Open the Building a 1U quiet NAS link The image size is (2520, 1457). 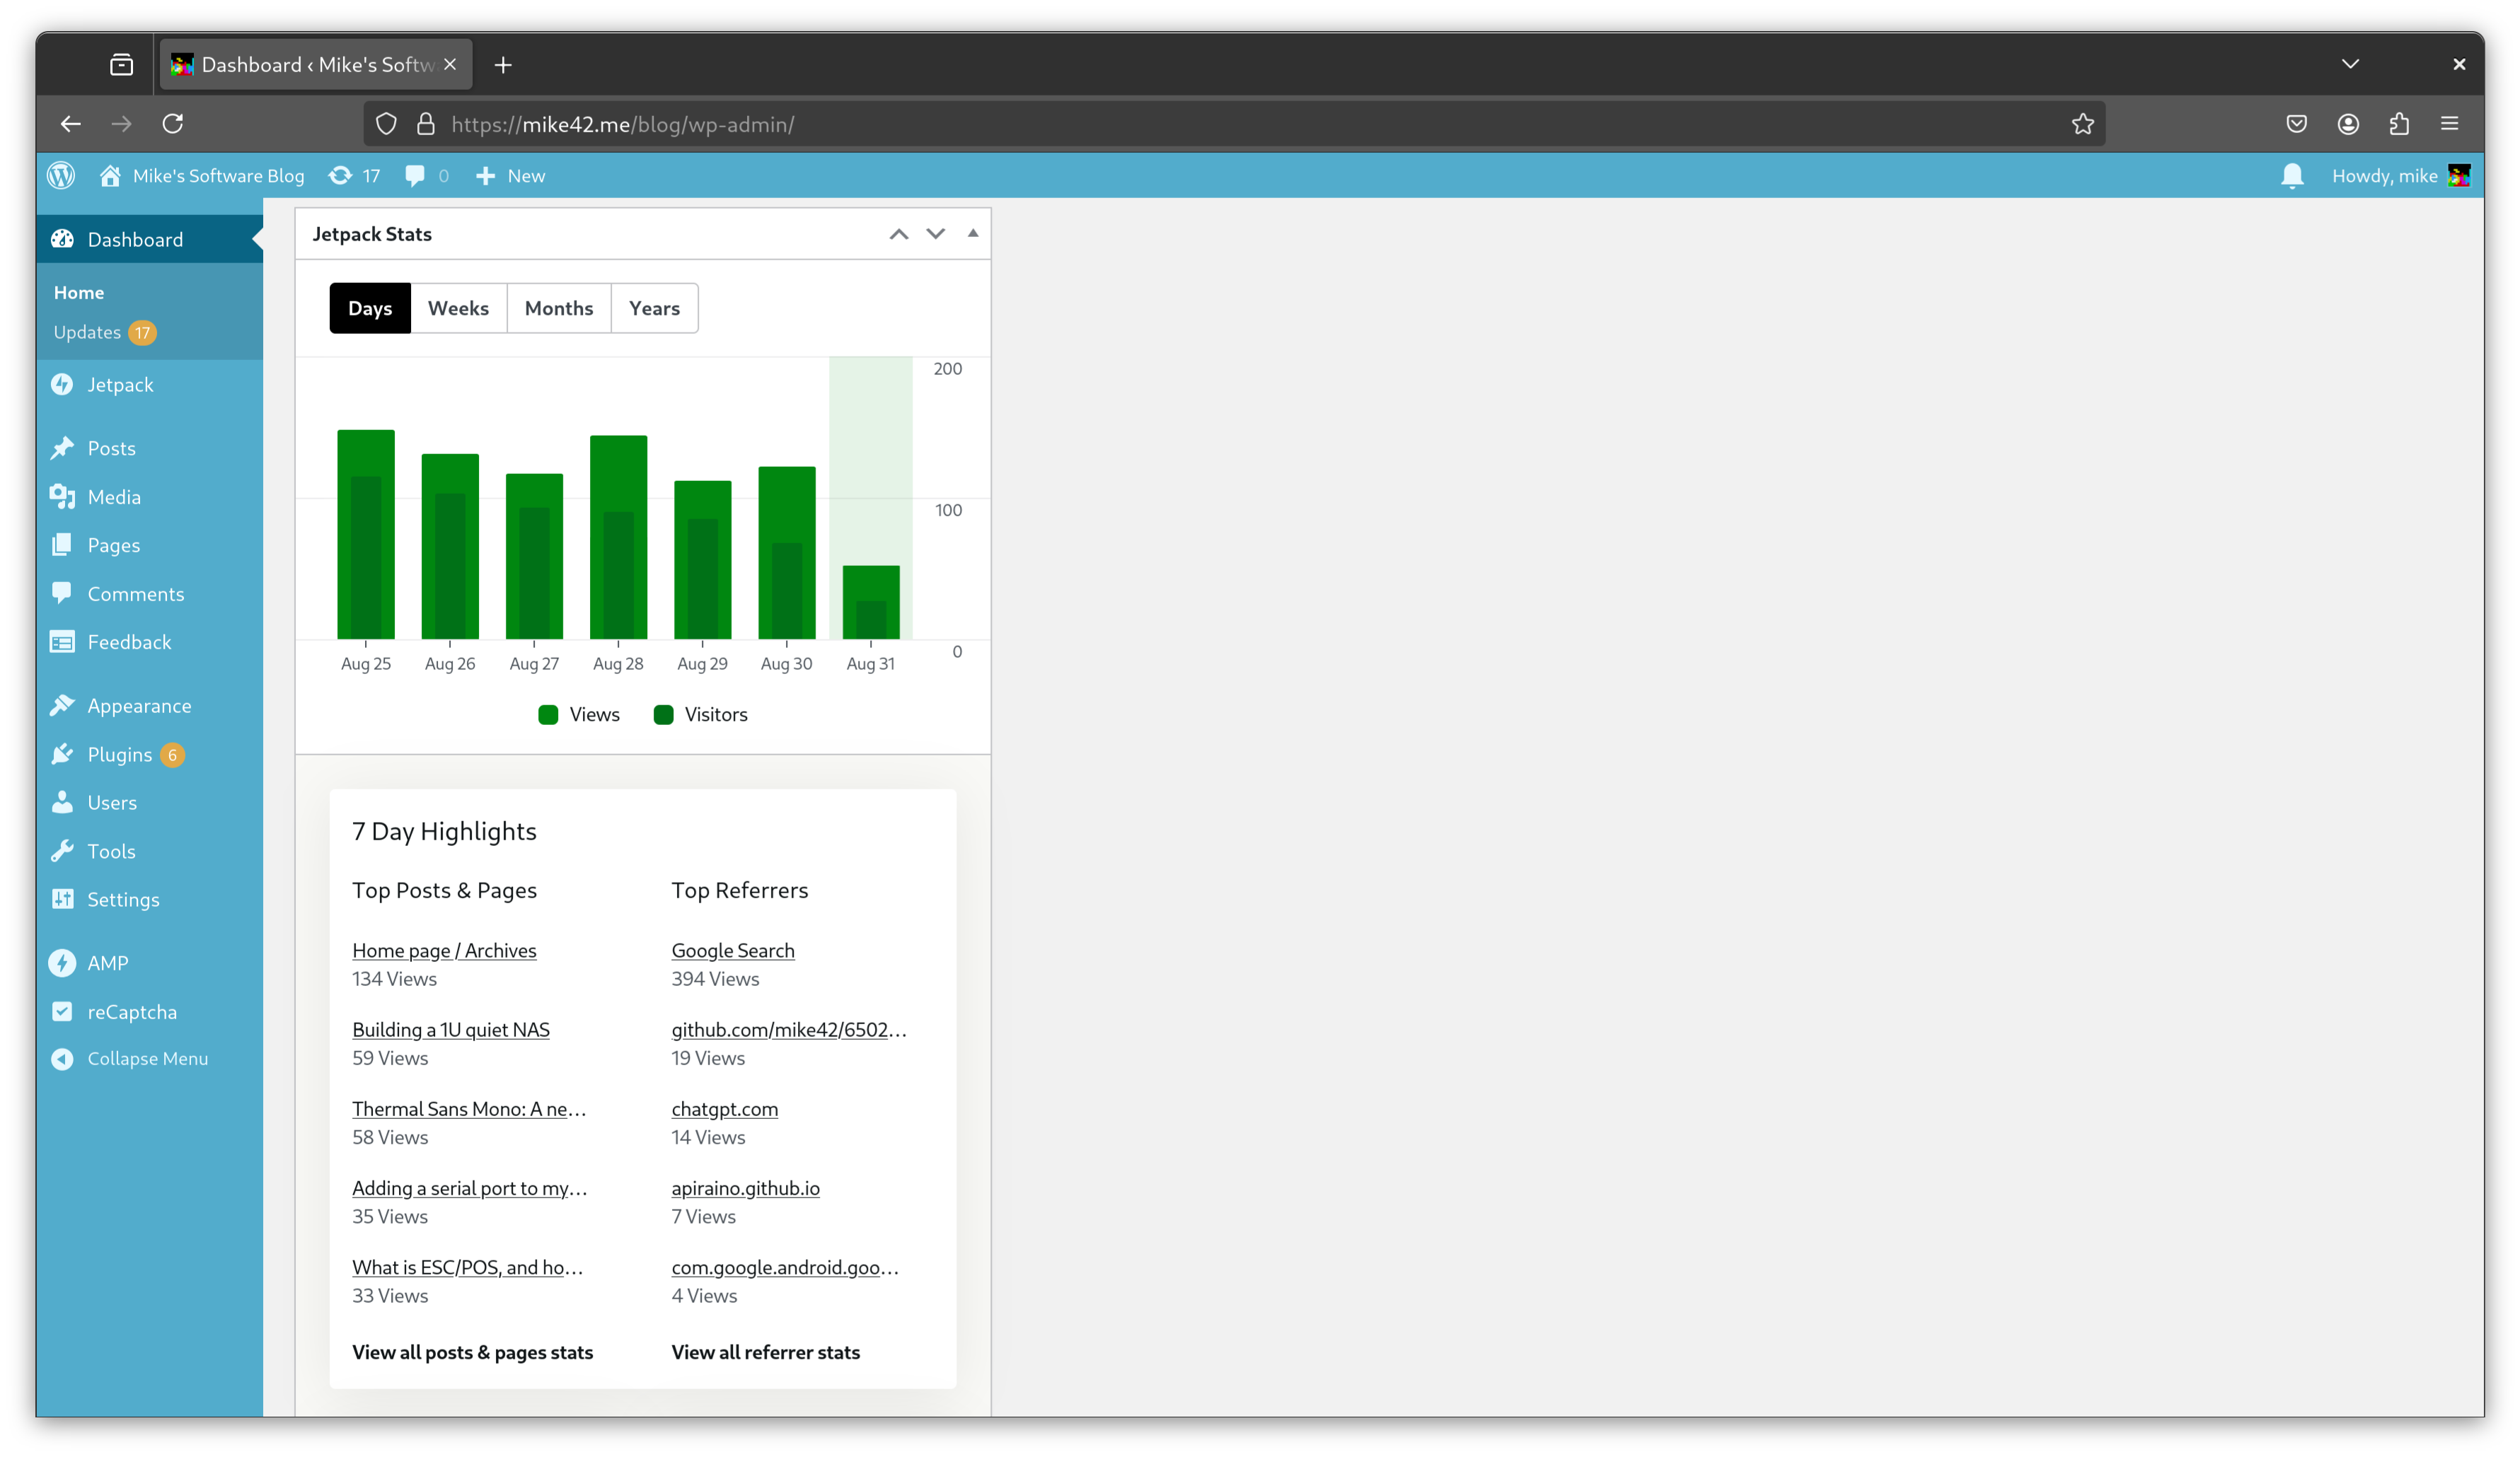point(451,1030)
